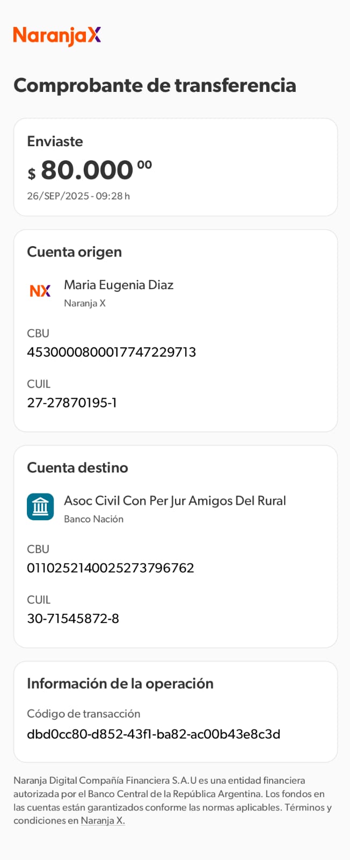
Task: Select the origin CBU number
Action: (111, 352)
